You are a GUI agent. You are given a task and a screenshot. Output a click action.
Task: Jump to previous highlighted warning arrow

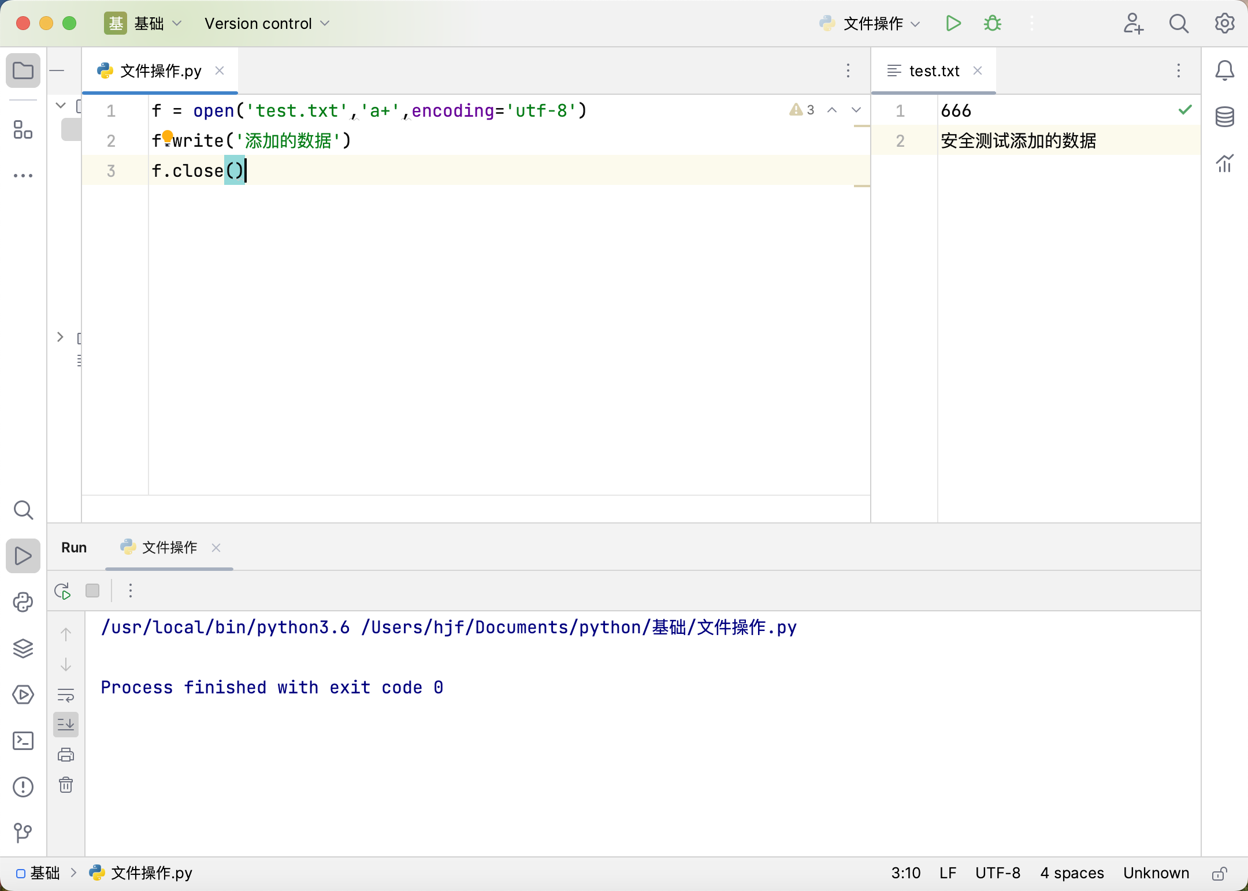click(x=832, y=110)
